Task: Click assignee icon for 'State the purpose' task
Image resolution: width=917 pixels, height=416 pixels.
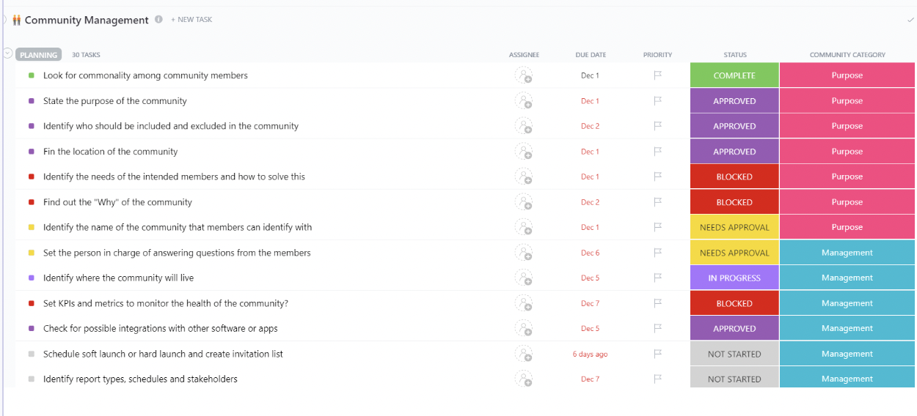Action: point(524,101)
